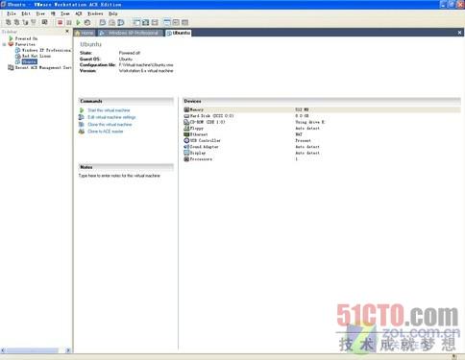
Task: Open the File menu
Action: [x=12, y=13]
